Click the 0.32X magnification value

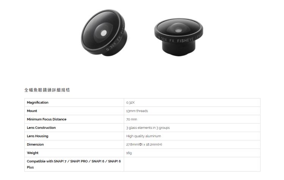(130, 103)
